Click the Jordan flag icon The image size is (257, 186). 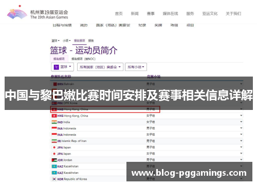pyautogui.click(x=54, y=160)
